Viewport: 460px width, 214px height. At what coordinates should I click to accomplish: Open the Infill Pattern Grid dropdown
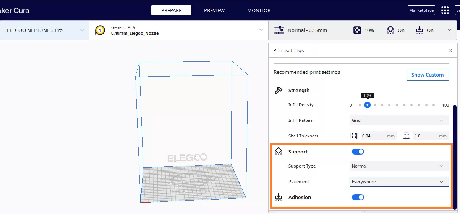coord(399,120)
